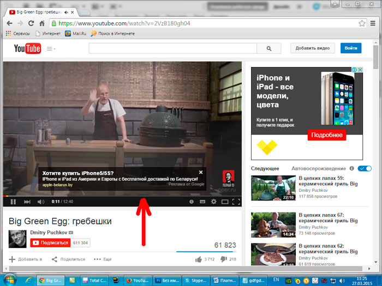Open video player settings gear

coord(214,202)
